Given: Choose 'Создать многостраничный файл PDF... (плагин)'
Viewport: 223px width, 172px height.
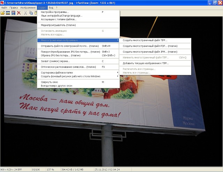Looking at the screenshot, I should coord(150,46).
